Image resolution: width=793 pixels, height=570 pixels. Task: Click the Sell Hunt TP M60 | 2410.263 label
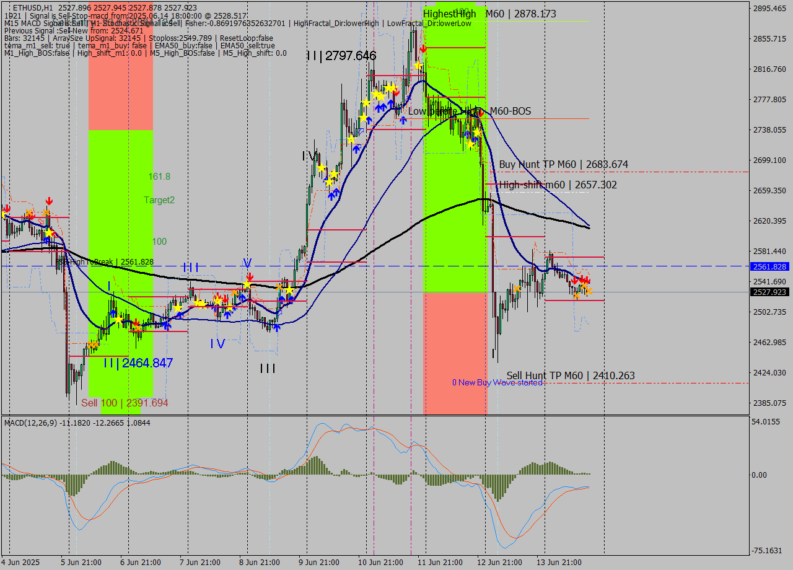click(570, 375)
